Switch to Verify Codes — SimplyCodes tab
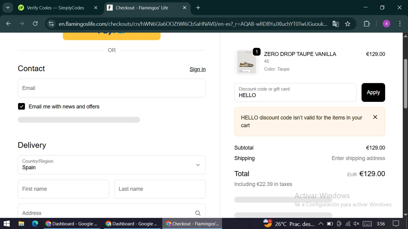The image size is (408, 229). click(55, 8)
